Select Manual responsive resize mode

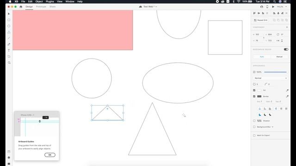pyautogui.click(x=279, y=57)
